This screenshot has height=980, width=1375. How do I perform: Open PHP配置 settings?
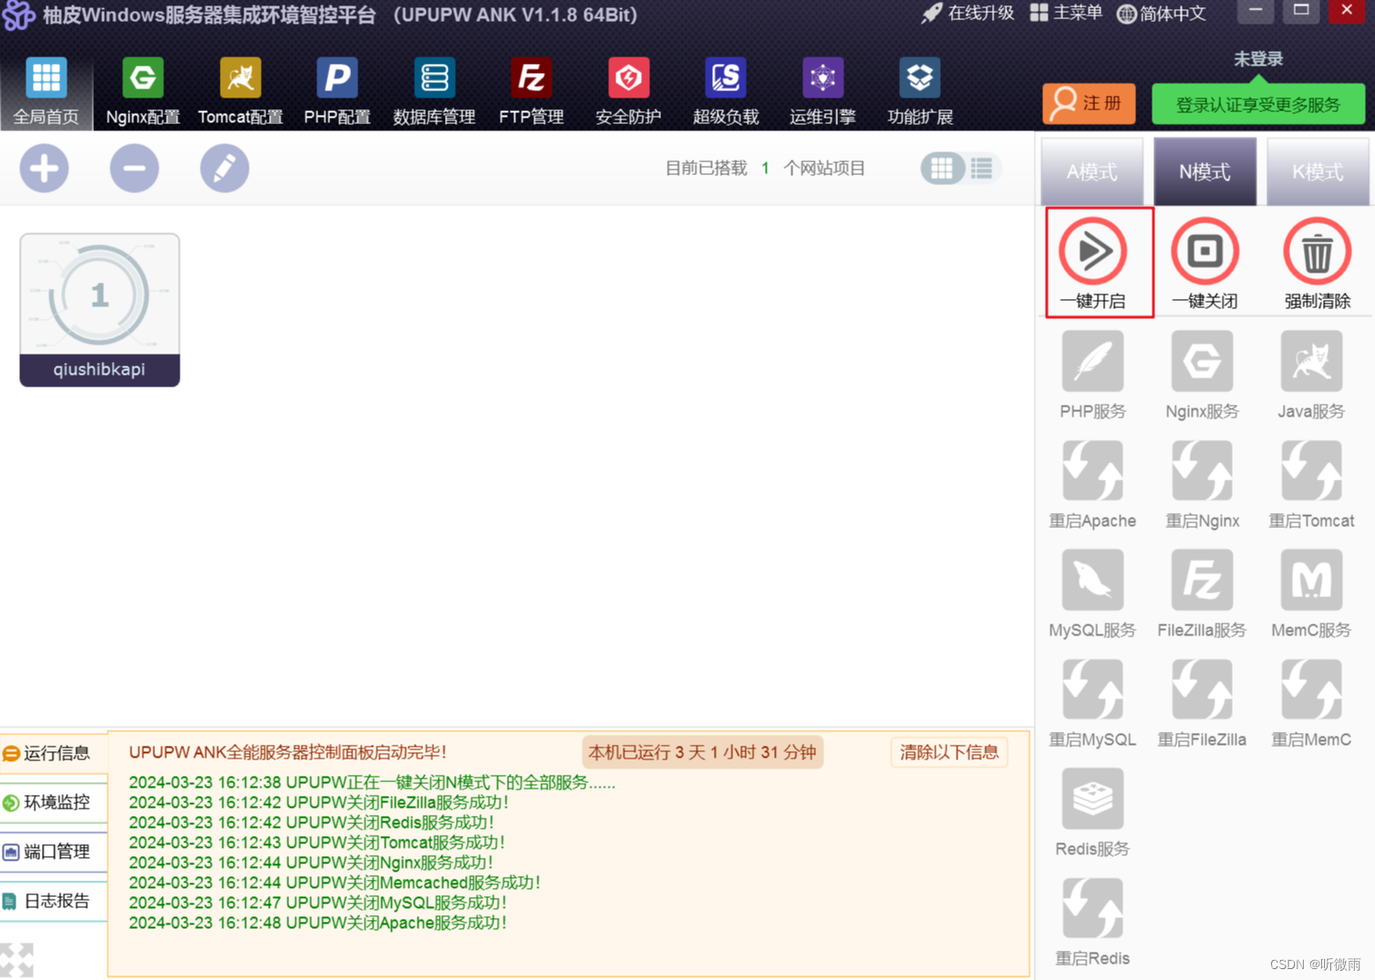(337, 91)
